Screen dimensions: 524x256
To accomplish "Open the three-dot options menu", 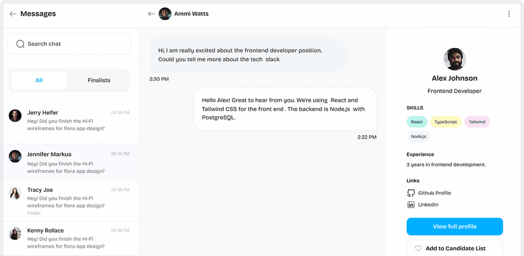I will pyautogui.click(x=509, y=13).
